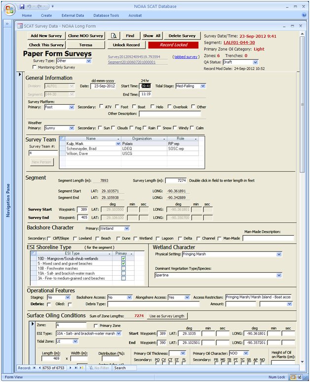Open the Backshore Character Primary dropdown
The height and width of the screenshot is (382, 310).
pyautogui.click(x=127, y=228)
